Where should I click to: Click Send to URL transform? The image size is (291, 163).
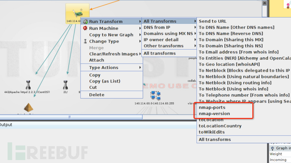coord(213,21)
